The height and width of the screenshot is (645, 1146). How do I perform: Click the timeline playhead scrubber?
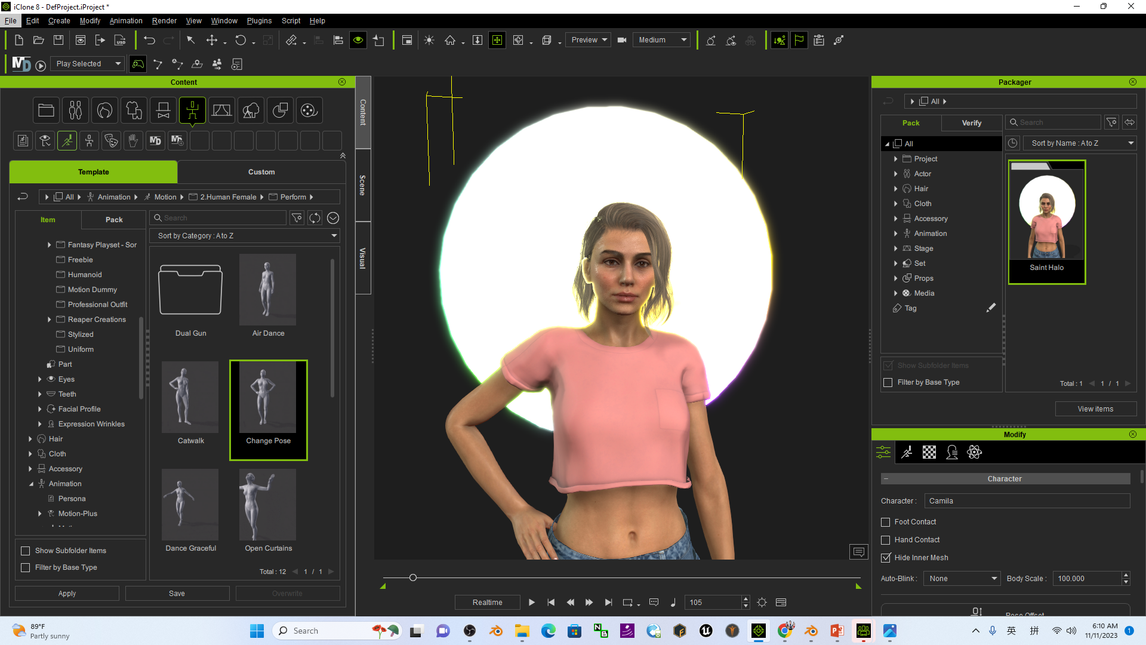coord(412,578)
